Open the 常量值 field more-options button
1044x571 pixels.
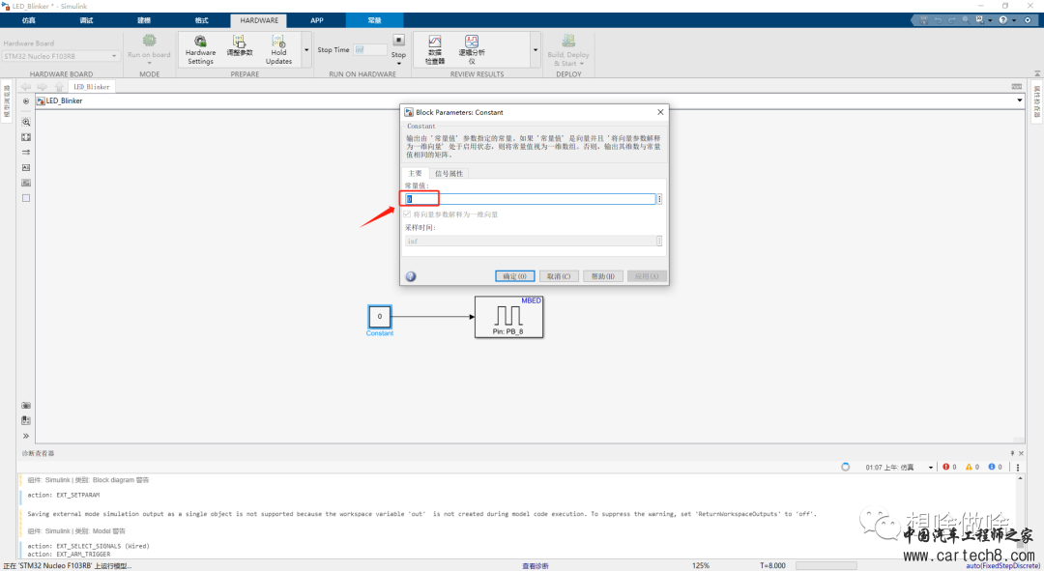pos(659,199)
